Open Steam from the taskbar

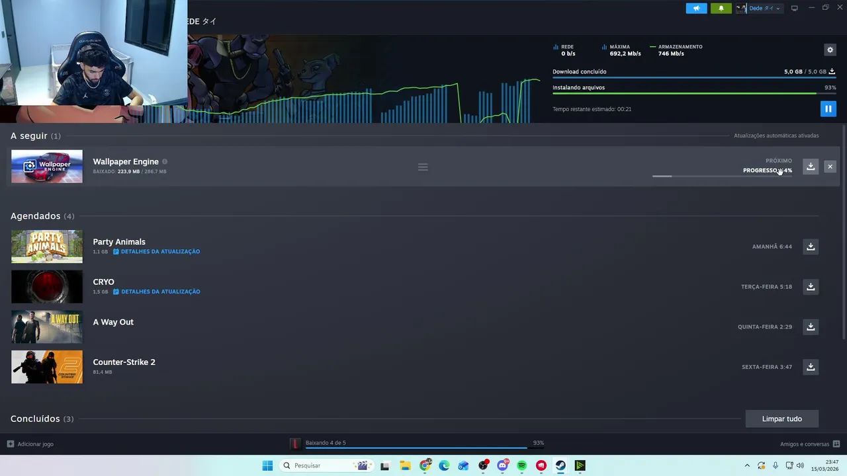coord(560,465)
